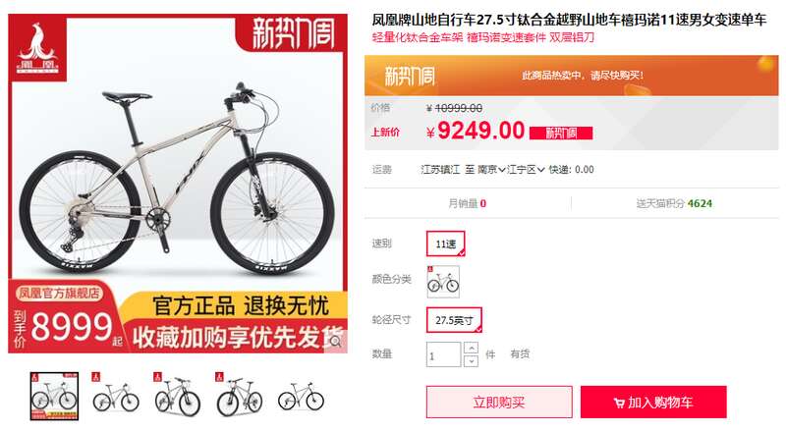Image resolution: width=786 pixels, height=432 pixels.
Task: Click the 加入购物车 add to cart button
Action: coord(653,402)
